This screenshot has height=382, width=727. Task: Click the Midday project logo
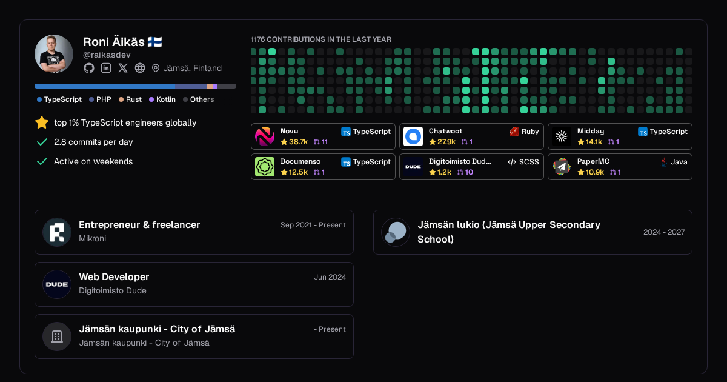pos(562,136)
